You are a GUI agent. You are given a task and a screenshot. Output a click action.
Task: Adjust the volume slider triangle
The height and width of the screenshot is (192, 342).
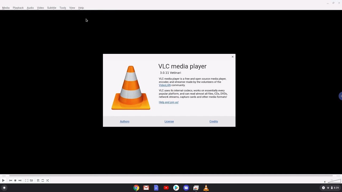click(x=334, y=181)
